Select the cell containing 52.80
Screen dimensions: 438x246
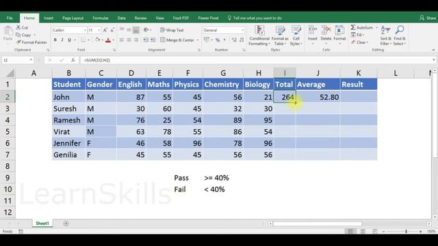tap(318, 97)
